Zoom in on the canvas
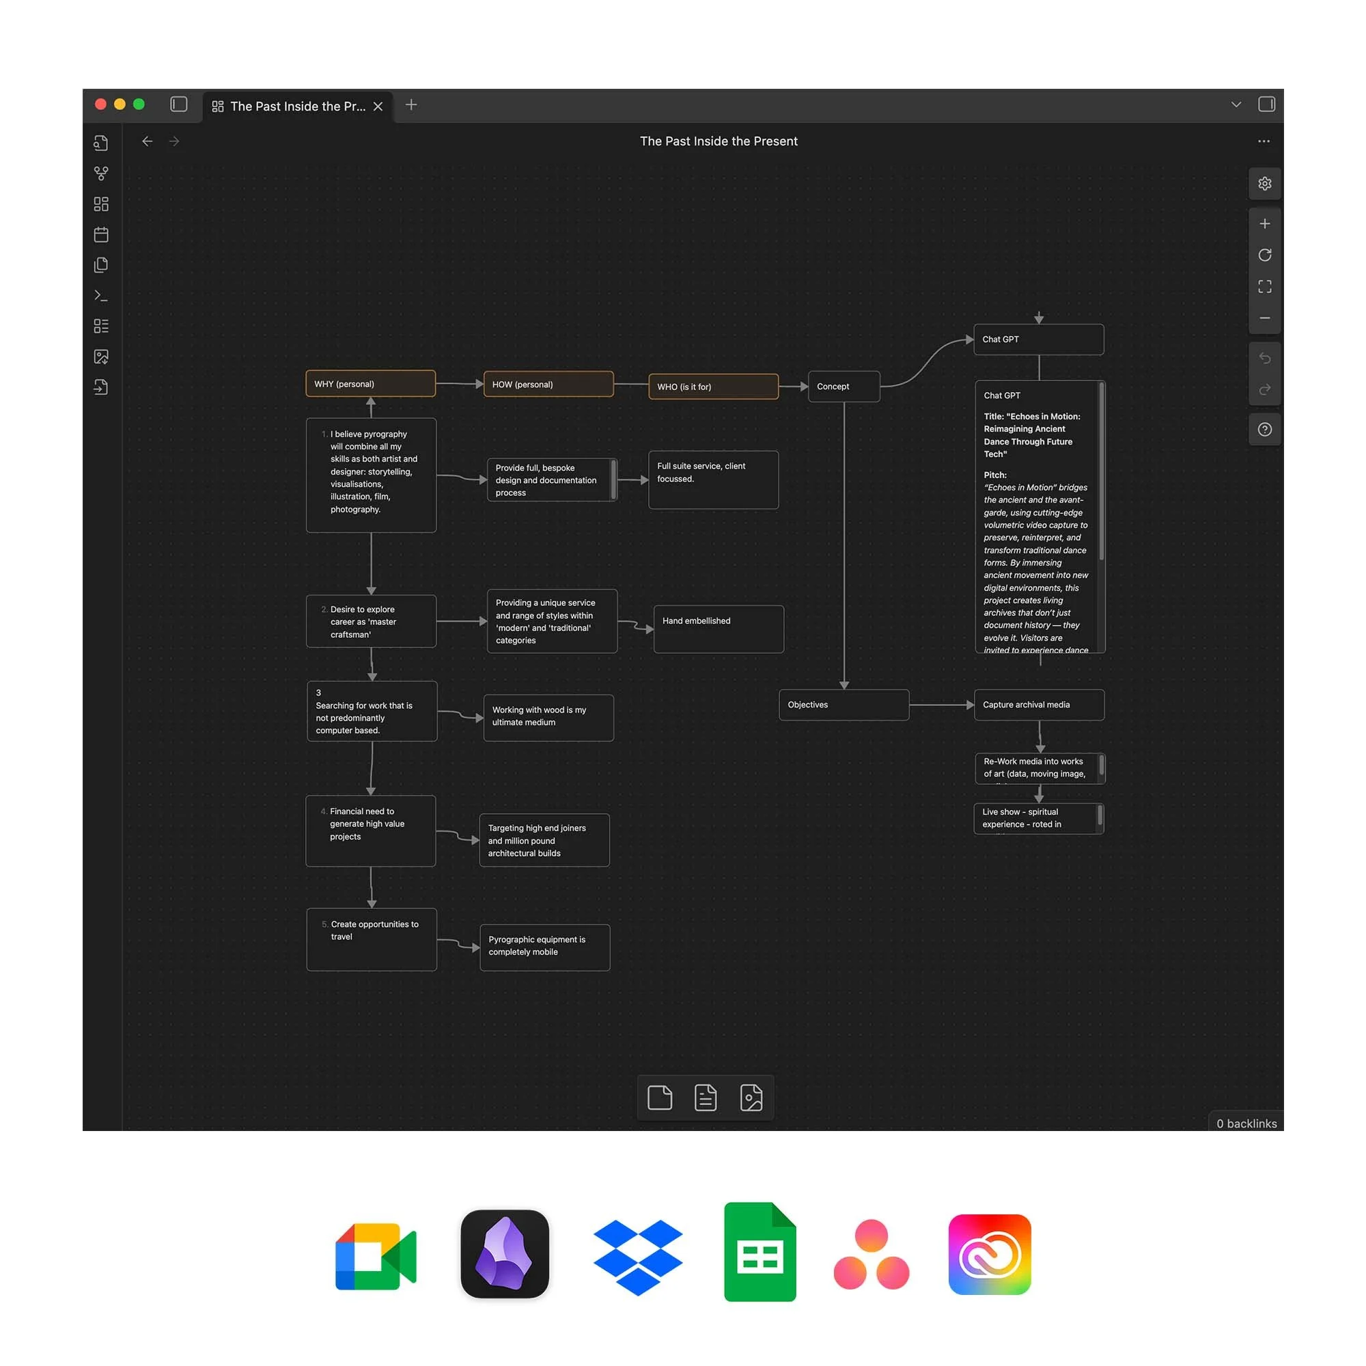Viewport: 1366px width, 1366px height. pos(1264,224)
